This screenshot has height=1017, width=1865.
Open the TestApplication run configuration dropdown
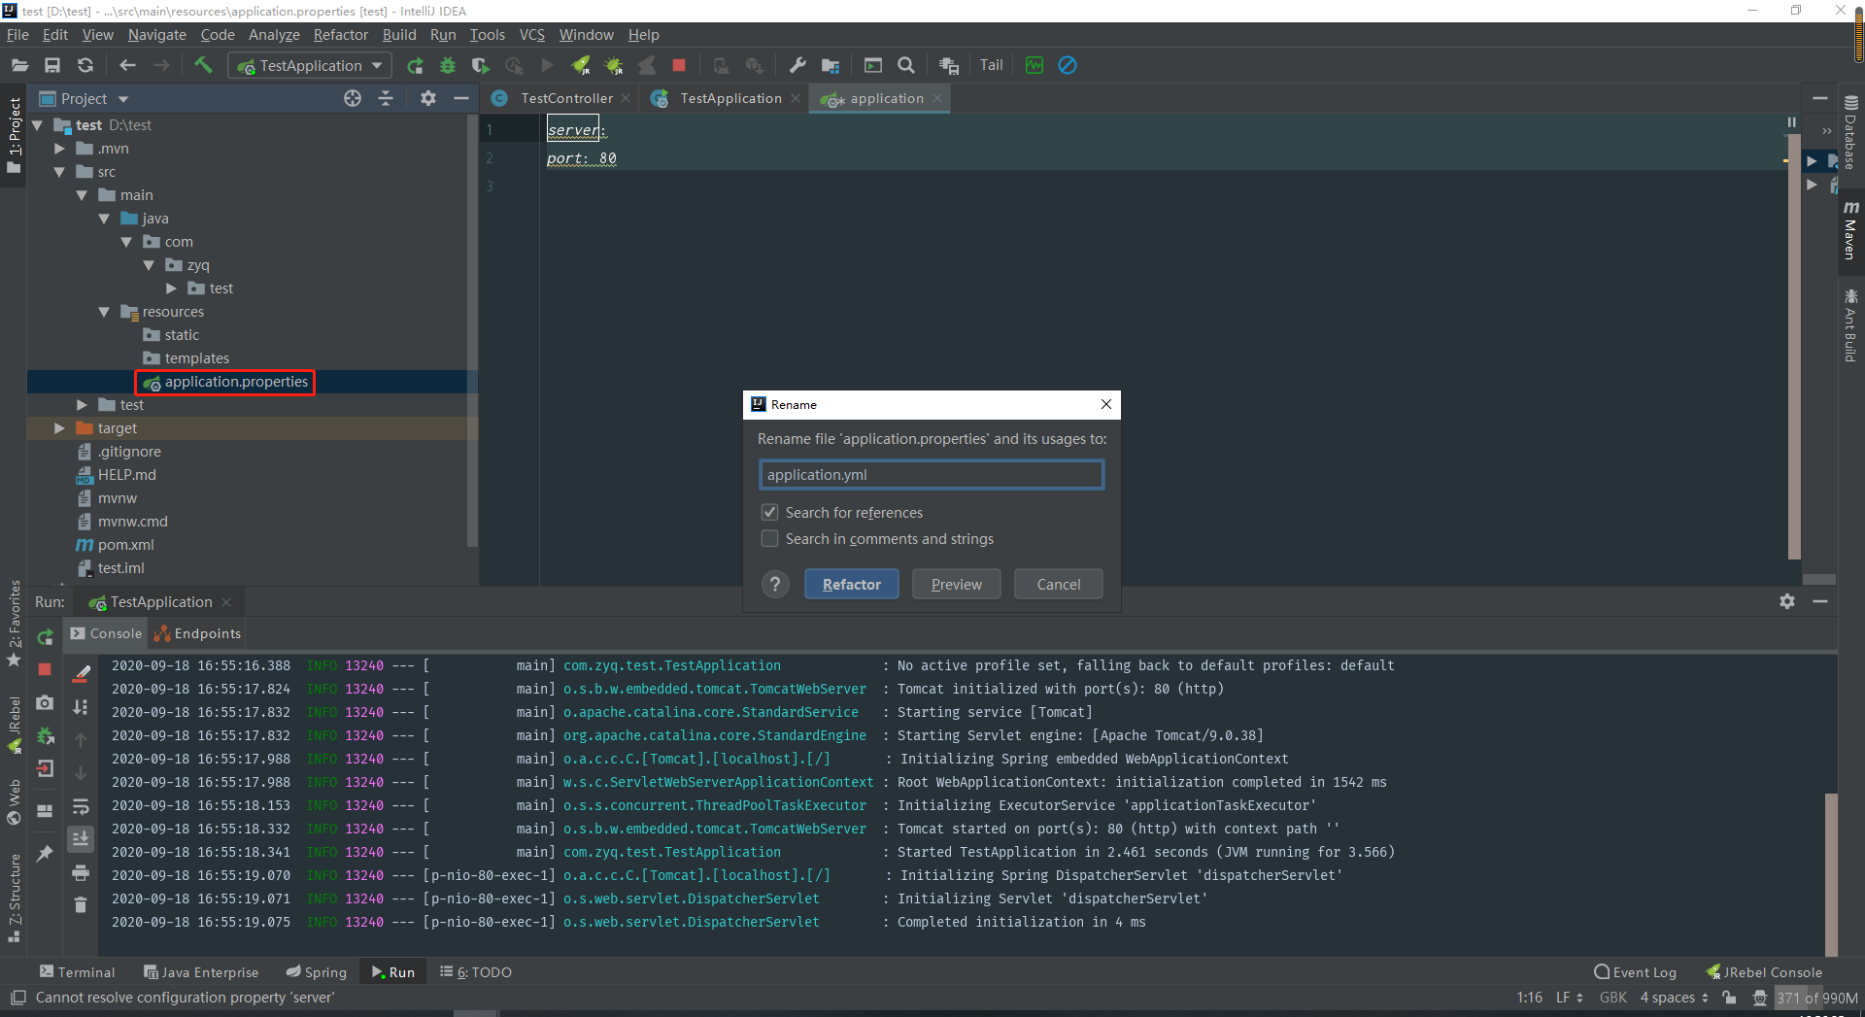coord(311,65)
